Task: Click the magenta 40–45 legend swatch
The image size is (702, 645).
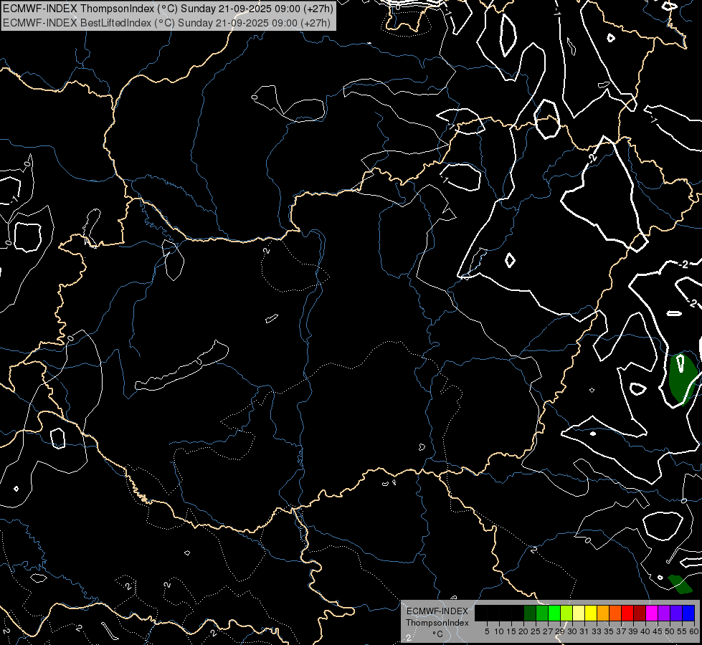Action: pos(652,613)
